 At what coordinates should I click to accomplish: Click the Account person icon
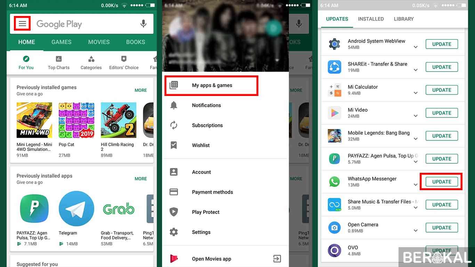pos(174,172)
